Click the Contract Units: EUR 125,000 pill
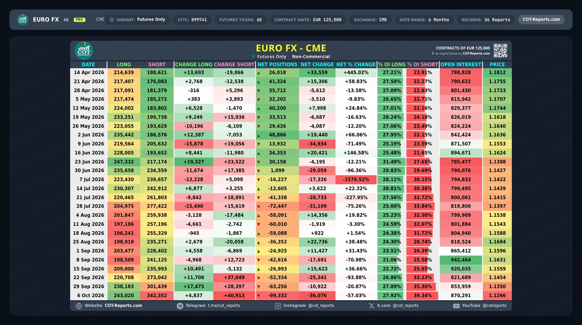This screenshot has height=325, width=582. 308,20
